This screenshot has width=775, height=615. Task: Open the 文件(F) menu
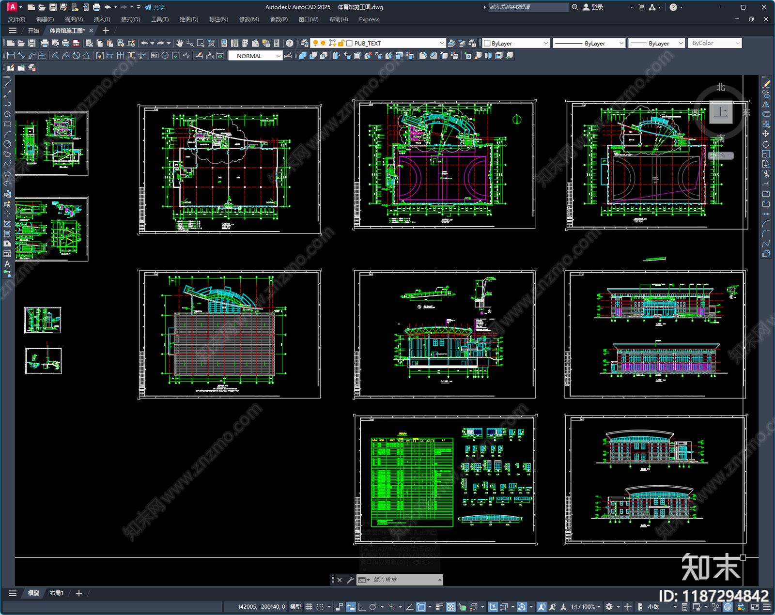coord(16,19)
